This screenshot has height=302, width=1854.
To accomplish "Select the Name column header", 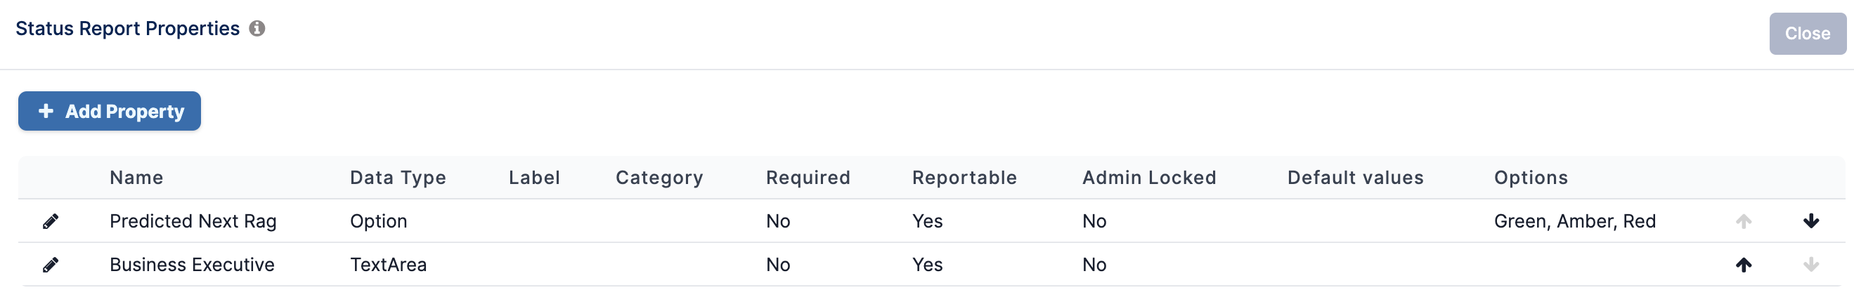I will pos(137,178).
